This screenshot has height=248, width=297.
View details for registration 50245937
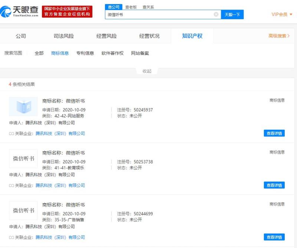[274, 133]
